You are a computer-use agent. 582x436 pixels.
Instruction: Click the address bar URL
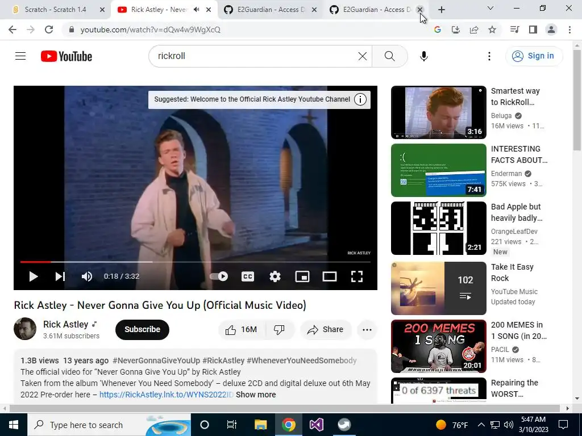point(150,30)
